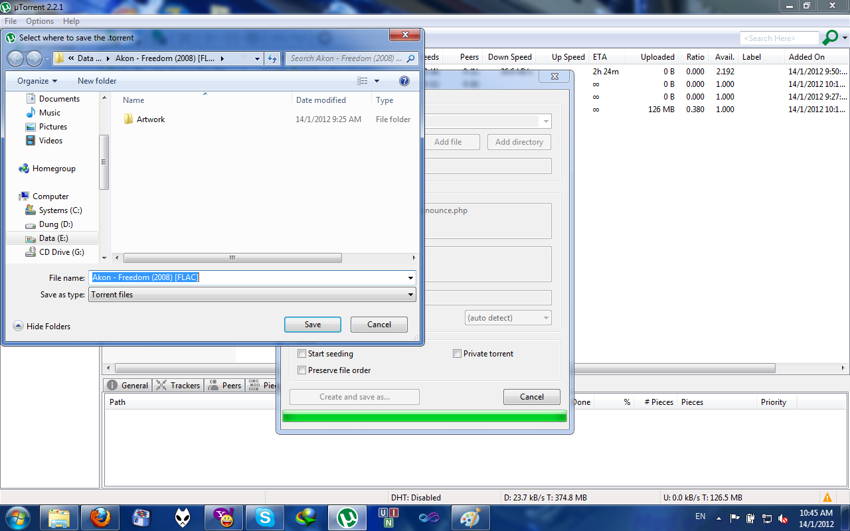Viewport: 850px width, 531px height.
Task: Open Save as type dropdown
Action: tap(411, 295)
